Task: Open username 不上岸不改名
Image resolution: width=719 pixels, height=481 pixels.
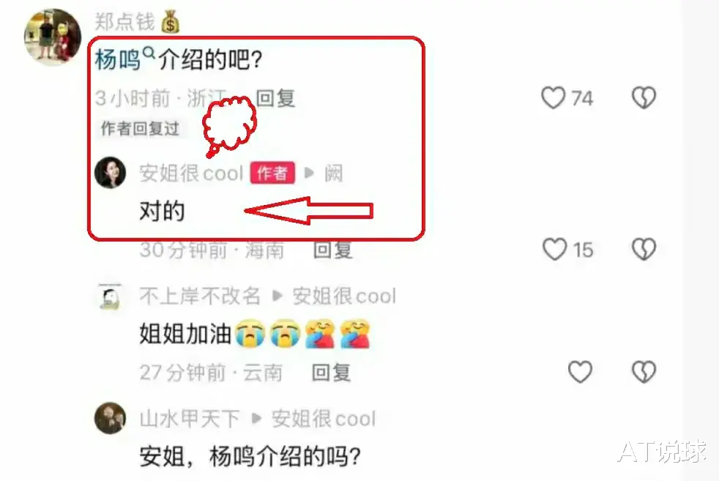Action: 200,297
